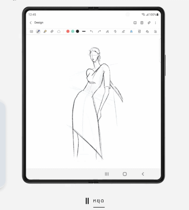This screenshot has height=210, width=189.
Task: Redo the last stroke
Action: 99,31
